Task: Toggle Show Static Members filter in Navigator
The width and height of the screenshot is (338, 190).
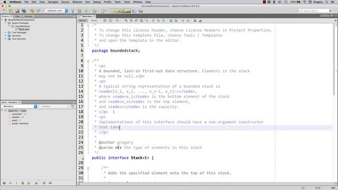Action: (x=16, y=183)
